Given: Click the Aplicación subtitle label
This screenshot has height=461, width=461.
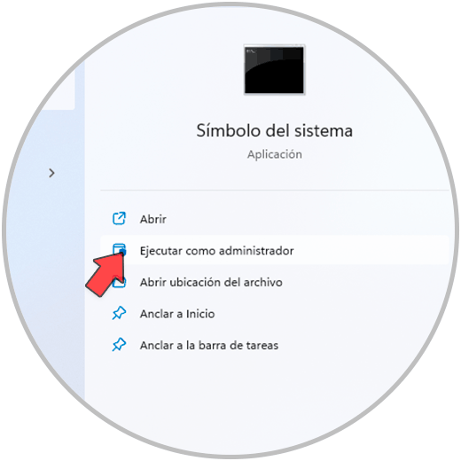Looking at the screenshot, I should tap(275, 154).
